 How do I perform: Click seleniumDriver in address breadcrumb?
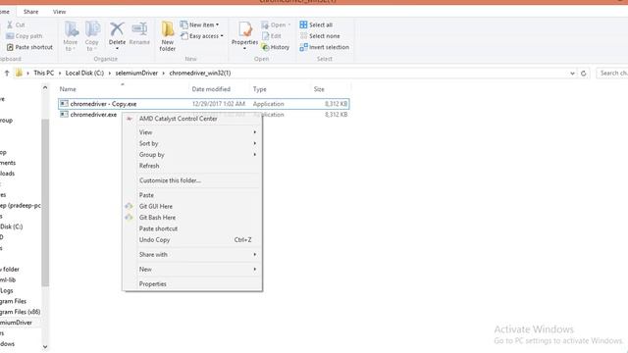coord(136,73)
